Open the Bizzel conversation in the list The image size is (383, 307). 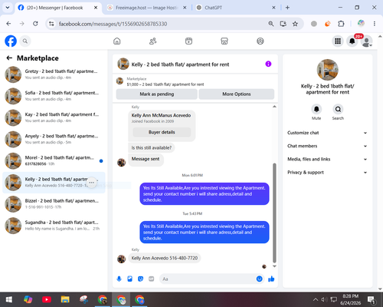54,204
